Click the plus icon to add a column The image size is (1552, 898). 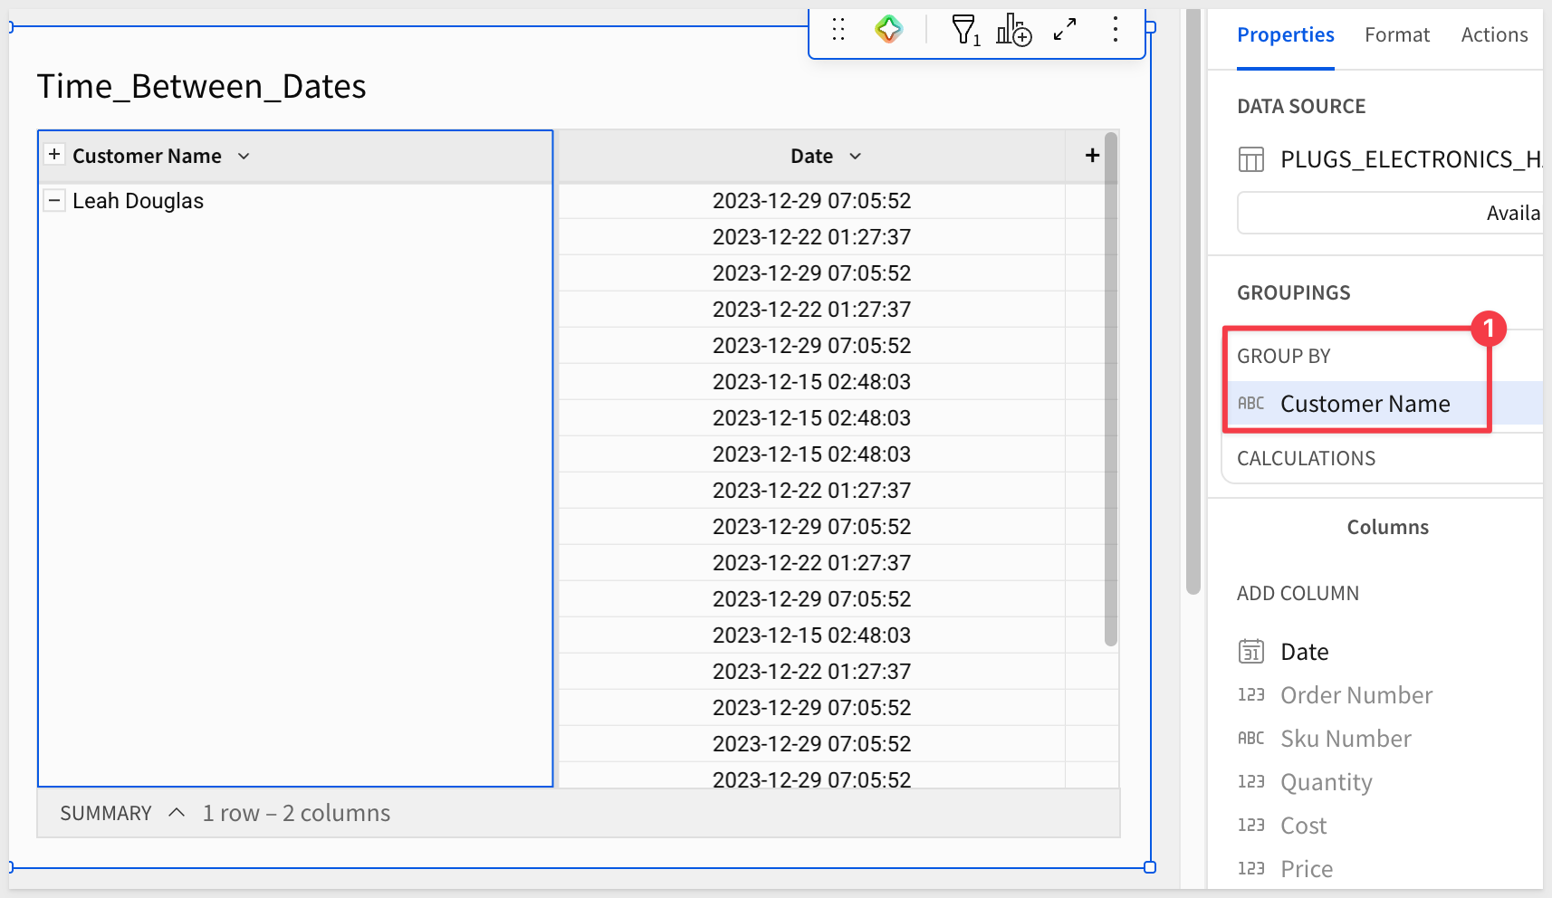pos(1092,156)
